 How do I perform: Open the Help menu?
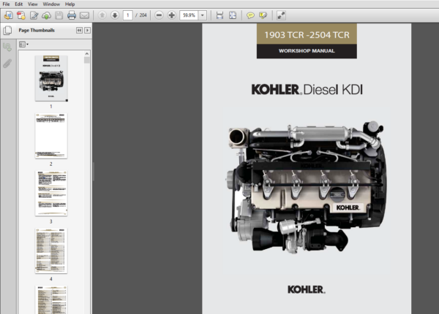70,4
